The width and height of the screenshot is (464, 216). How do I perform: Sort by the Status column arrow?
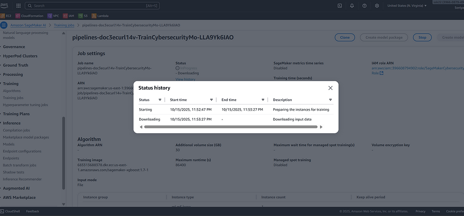[x=160, y=100]
